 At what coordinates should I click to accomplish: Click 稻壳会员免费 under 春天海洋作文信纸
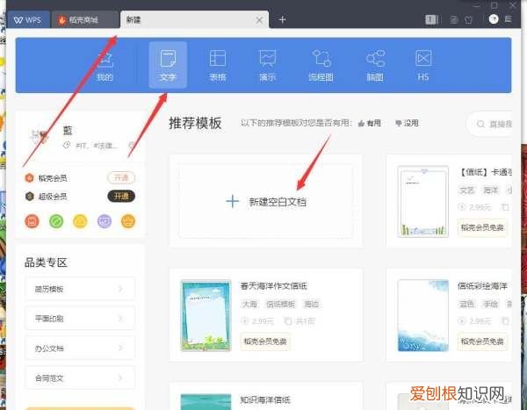pyautogui.click(x=265, y=342)
